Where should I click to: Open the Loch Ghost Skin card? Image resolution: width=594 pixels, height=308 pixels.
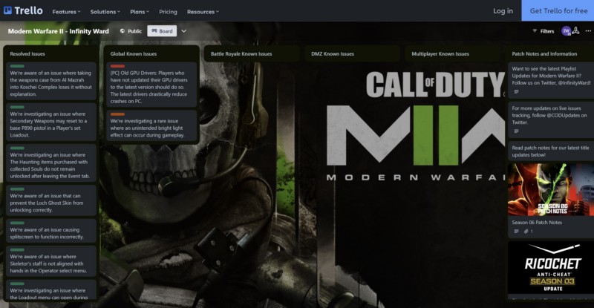[51, 201]
